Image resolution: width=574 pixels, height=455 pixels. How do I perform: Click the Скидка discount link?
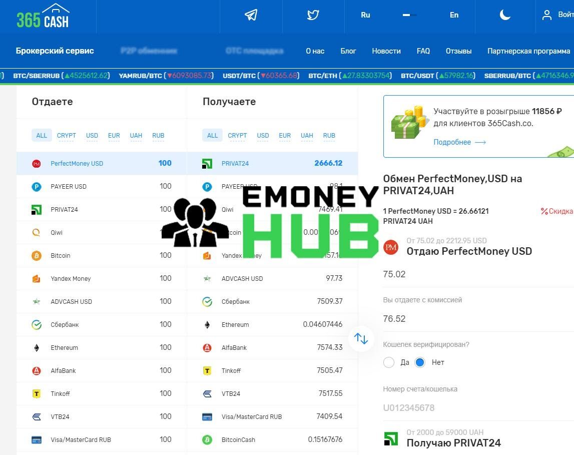tap(557, 211)
